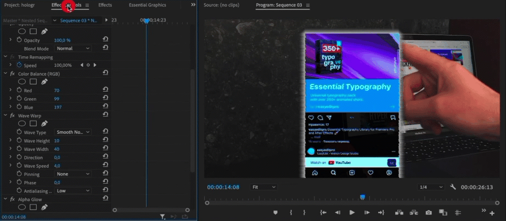The width and height of the screenshot is (506, 221).
Task: Expand the Wave Speed parameter
Action: [x=10, y=165]
